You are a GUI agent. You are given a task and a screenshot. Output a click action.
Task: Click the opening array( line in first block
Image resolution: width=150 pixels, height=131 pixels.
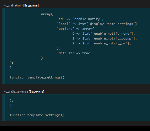(x=47, y=14)
